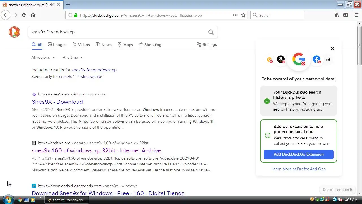
Task: Open the Settings dropdown
Action: tap(207, 44)
